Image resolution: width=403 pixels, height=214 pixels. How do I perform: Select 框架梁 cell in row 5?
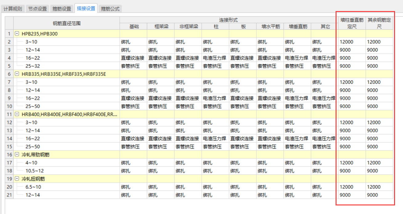click(x=160, y=66)
